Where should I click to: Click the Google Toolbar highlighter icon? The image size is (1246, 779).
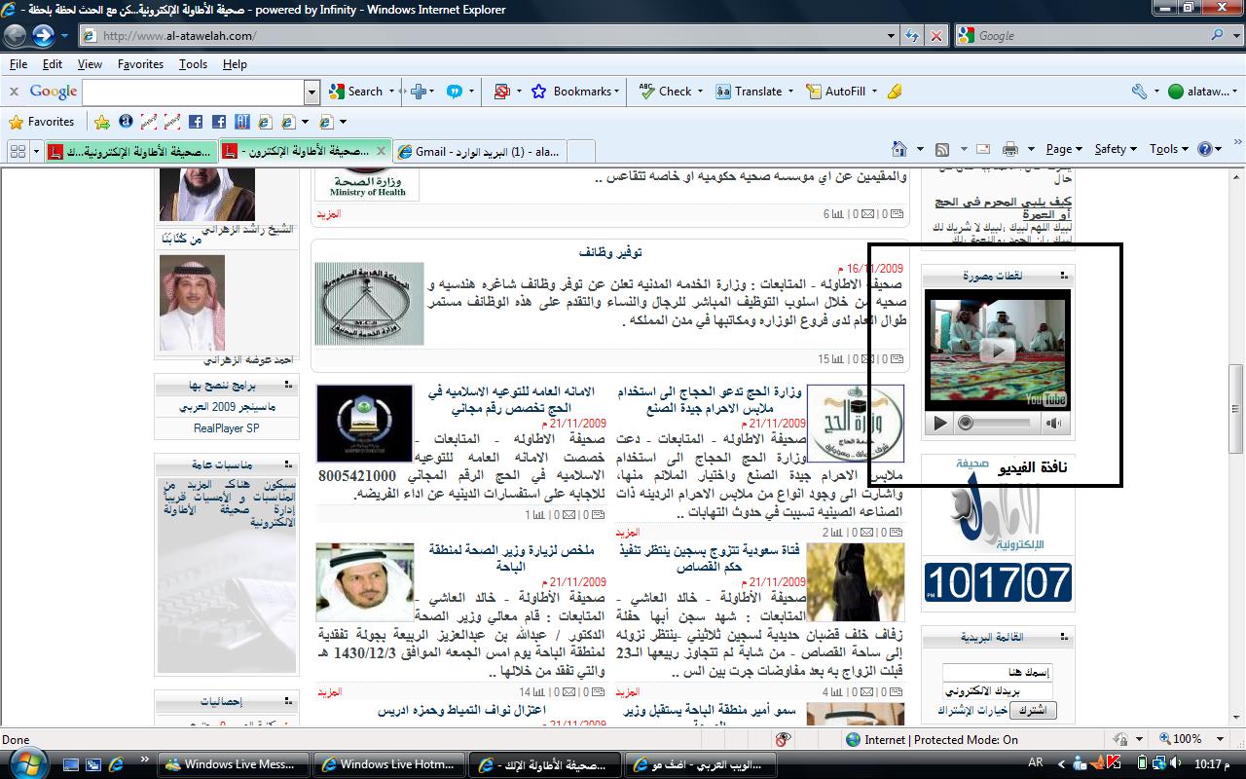[x=895, y=92]
